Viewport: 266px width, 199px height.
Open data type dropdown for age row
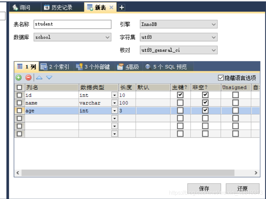point(115,111)
